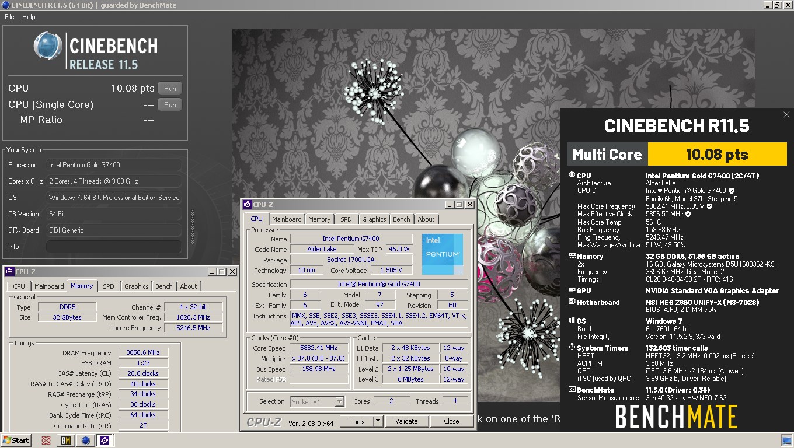The image size is (794, 448).
Task: Select the purple CPU-Z taskbar icon
Action: coord(106,440)
